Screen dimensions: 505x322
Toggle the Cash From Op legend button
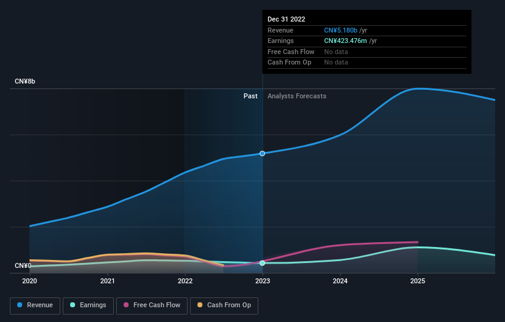click(224, 305)
